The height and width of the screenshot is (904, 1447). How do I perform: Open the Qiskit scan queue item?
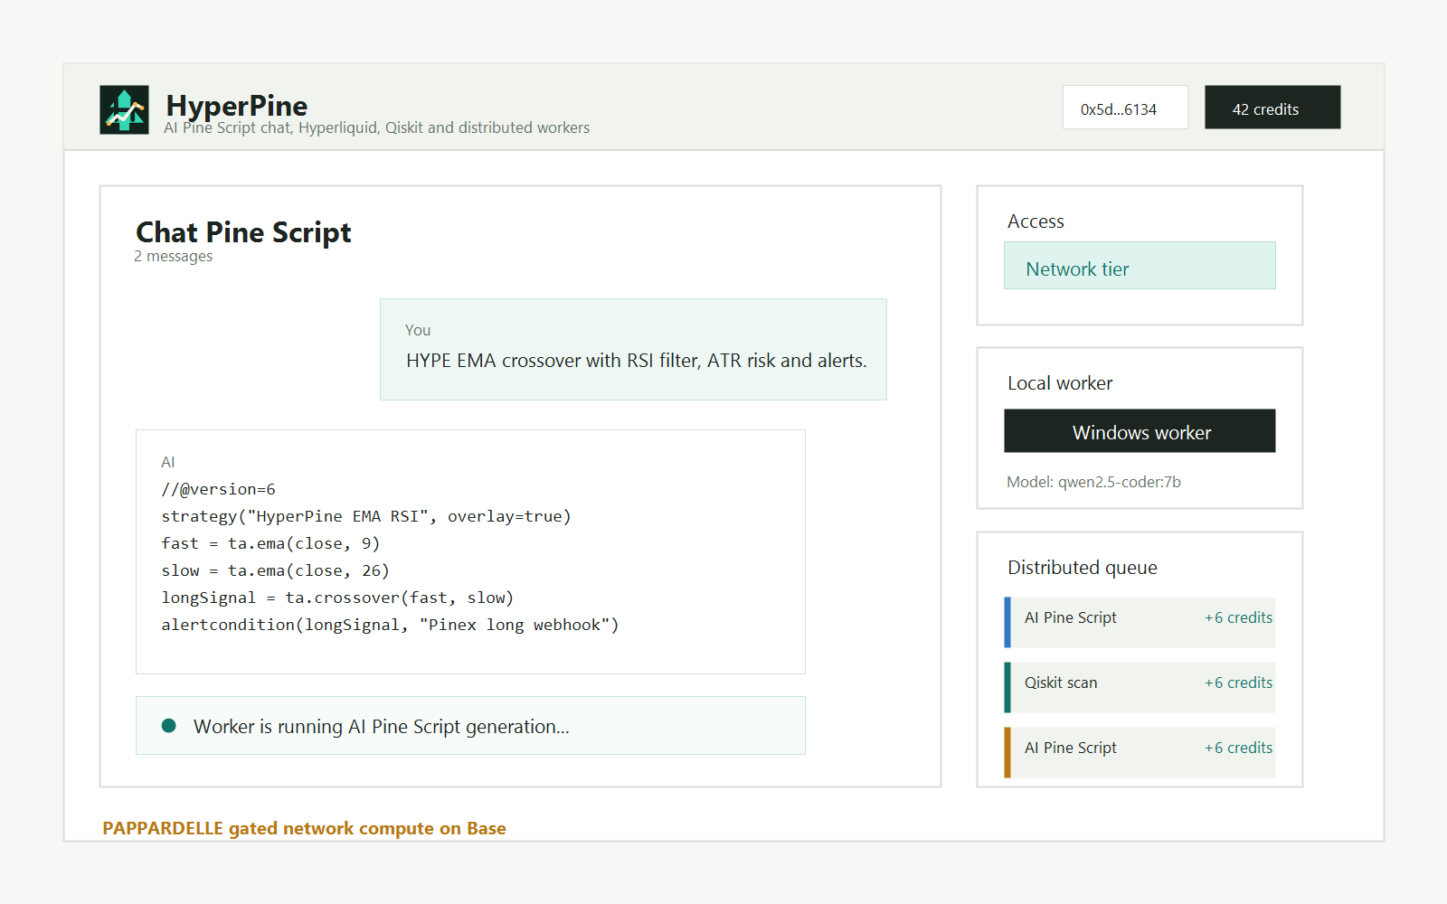point(1140,687)
